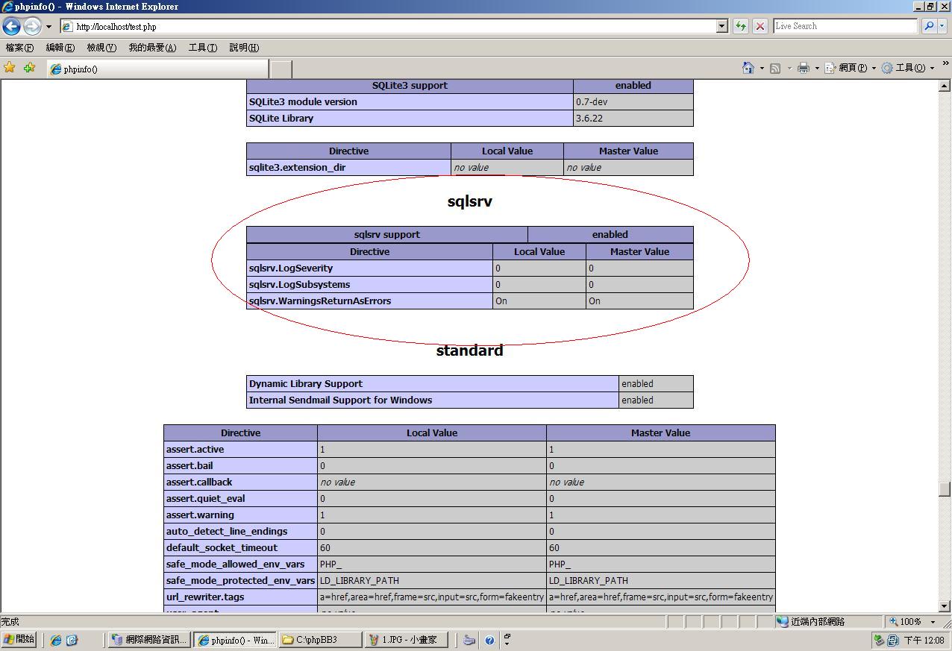Screen dimensions: 952x651
Task: Open the recent pages dropdown beside Forward
Action: click(48, 26)
